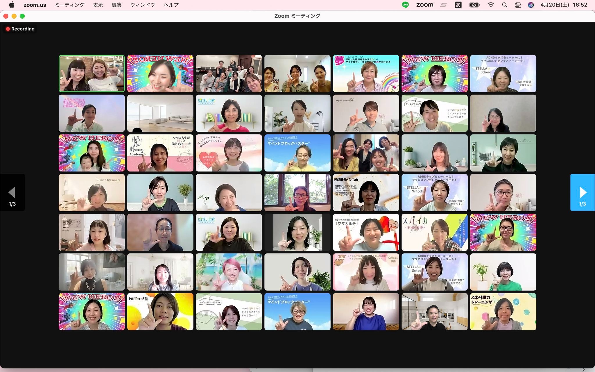Image resolution: width=595 pixels, height=372 pixels.
Task: Select the Keiko Ogasawara video tile
Action: click(x=92, y=192)
